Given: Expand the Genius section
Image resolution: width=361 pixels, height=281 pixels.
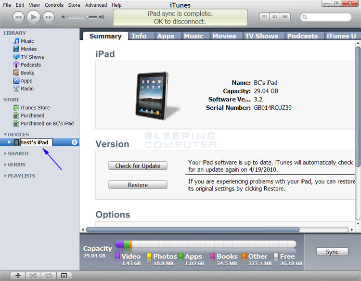Looking at the screenshot, I should [x=5, y=165].
